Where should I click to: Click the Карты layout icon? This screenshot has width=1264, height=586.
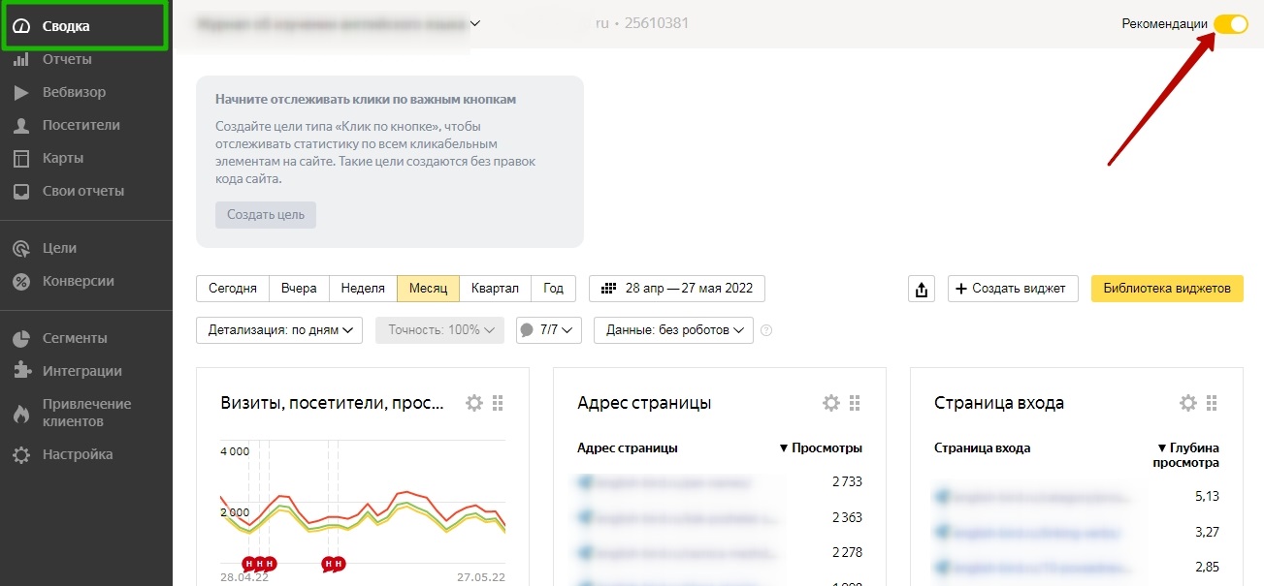pyautogui.click(x=21, y=158)
